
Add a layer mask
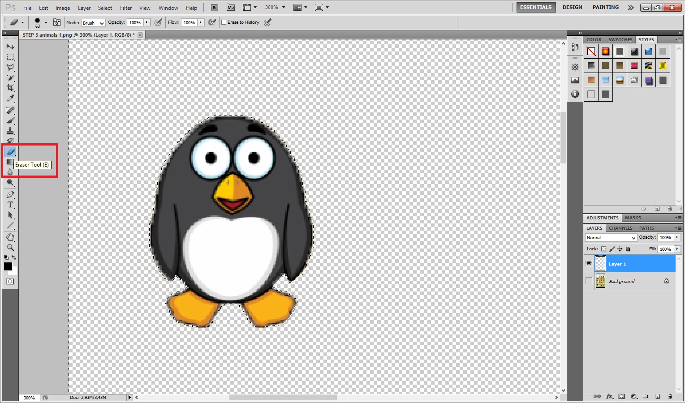click(621, 396)
